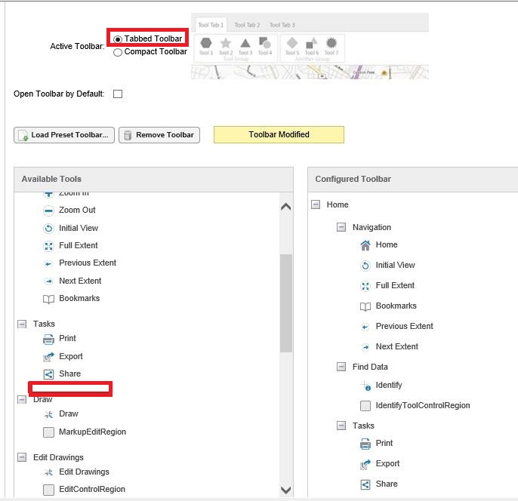This screenshot has height=501, width=518.
Task: Click Share icon in Configured Toolbar
Action: [365, 484]
